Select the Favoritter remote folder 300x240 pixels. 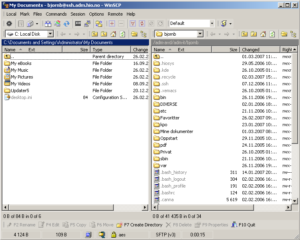[167, 118]
